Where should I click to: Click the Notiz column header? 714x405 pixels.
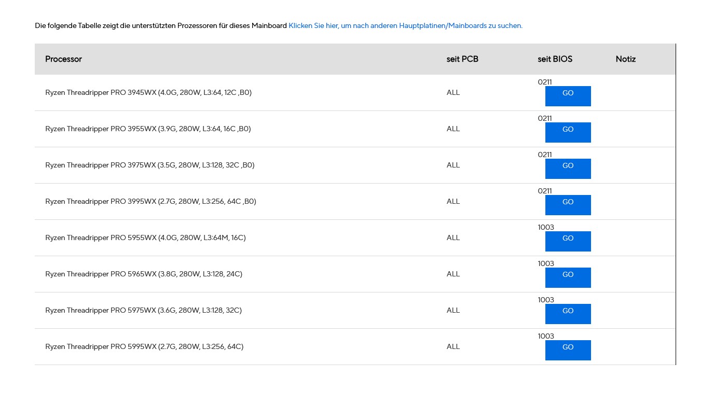coord(625,59)
